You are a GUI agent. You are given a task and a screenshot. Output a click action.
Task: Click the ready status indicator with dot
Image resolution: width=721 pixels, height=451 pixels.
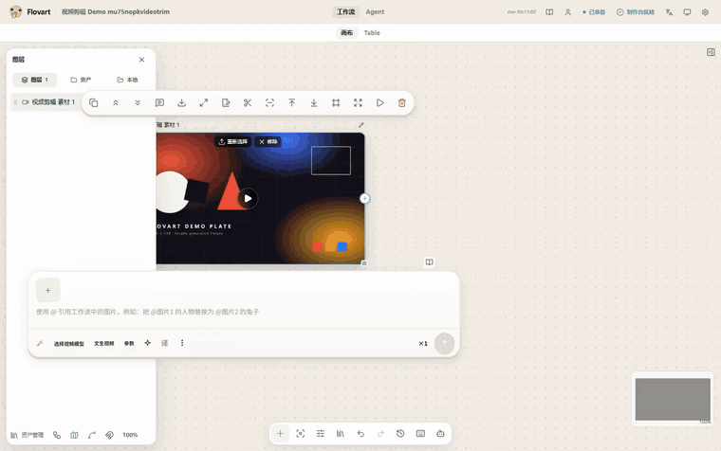coord(594,12)
